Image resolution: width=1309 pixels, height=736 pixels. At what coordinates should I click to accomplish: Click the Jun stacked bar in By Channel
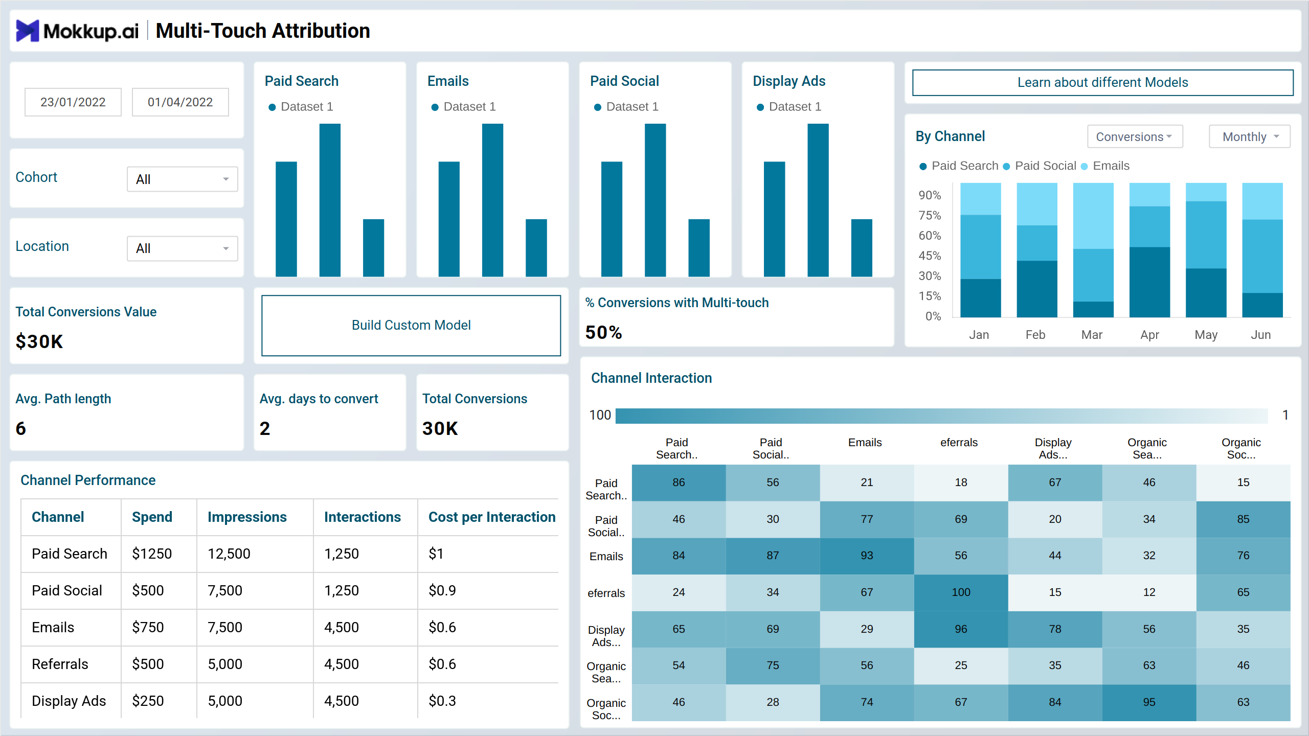click(1262, 250)
